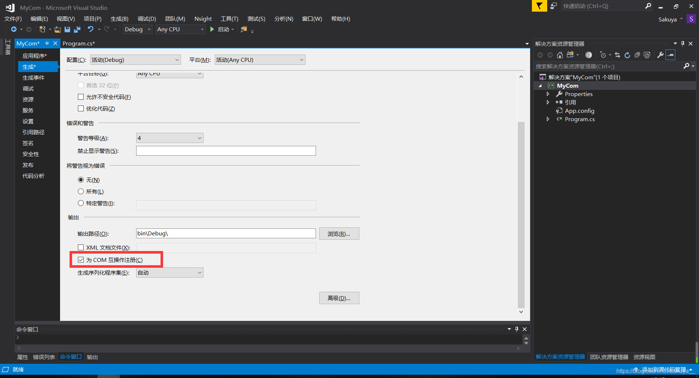Click the 高级(D)... advanced button
This screenshot has width=699, height=378.
339,298
